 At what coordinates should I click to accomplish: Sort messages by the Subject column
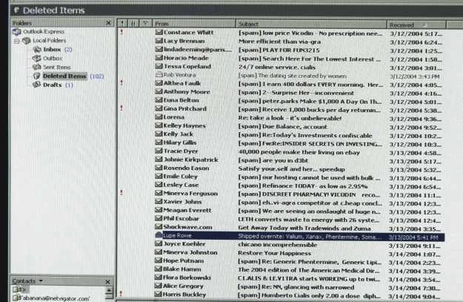pyautogui.click(x=311, y=24)
